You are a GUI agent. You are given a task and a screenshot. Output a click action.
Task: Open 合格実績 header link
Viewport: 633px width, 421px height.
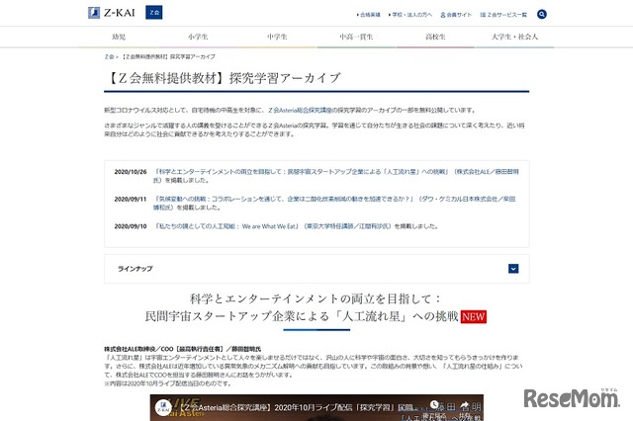click(369, 15)
